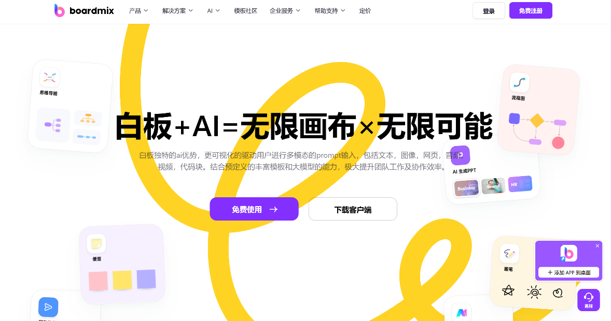The image size is (611, 321).
Task: Close the 添加 APP 到桌面 popup
Action: pyautogui.click(x=598, y=246)
